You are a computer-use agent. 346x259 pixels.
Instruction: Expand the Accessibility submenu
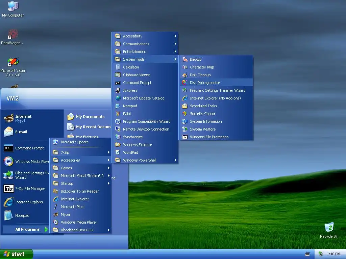(145, 36)
